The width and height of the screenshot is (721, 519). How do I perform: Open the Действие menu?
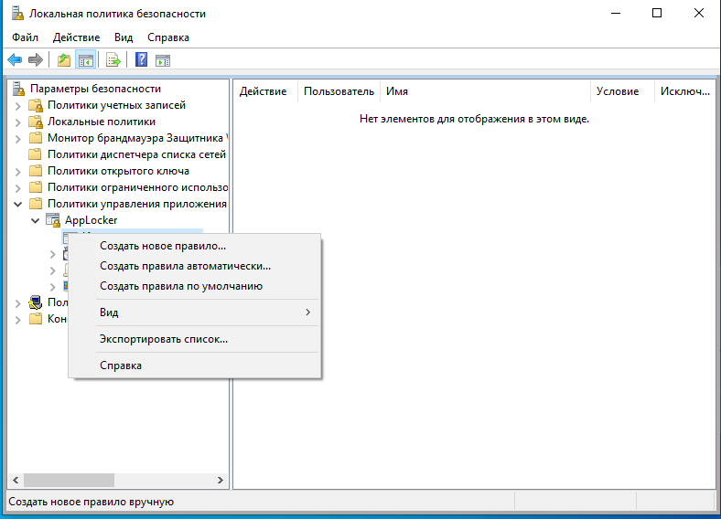76,37
